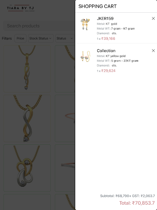Open the partially hidden chain pendant top right
The image size is (157, 210).
tap(65, 69)
